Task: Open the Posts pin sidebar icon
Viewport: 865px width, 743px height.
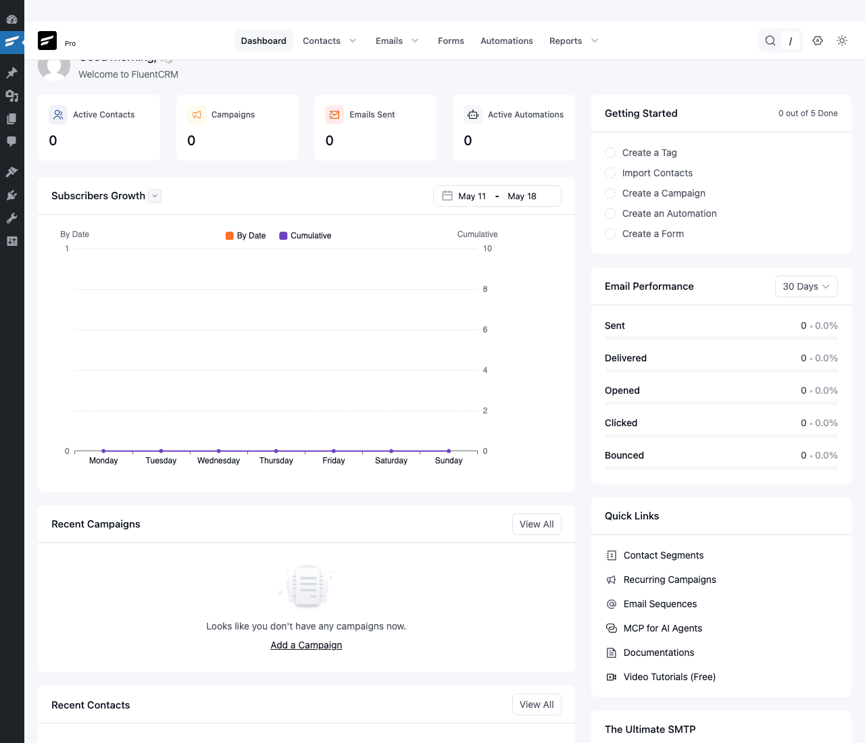Action: [x=11, y=72]
